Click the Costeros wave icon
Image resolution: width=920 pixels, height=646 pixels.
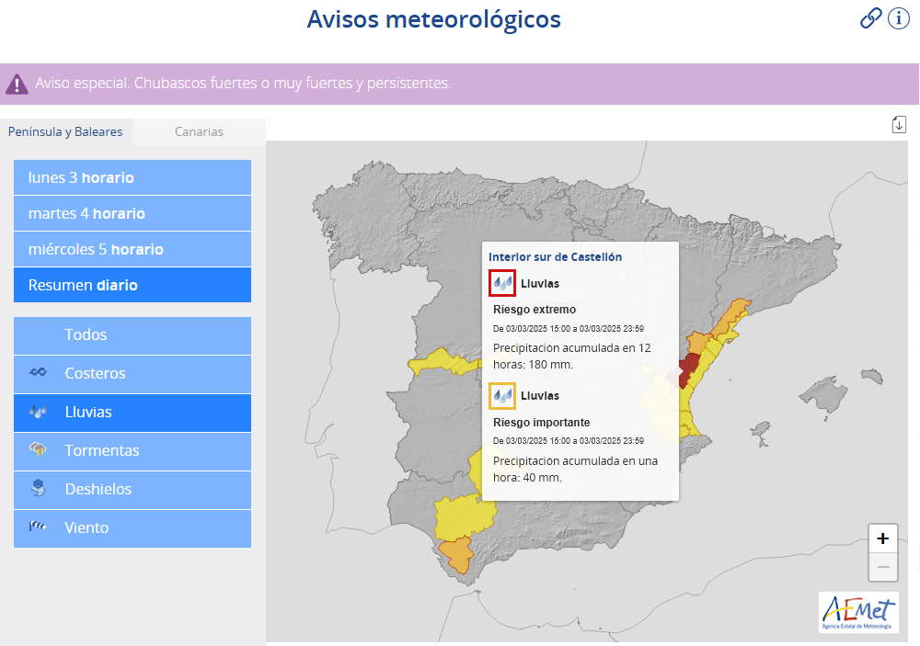pyautogui.click(x=38, y=372)
